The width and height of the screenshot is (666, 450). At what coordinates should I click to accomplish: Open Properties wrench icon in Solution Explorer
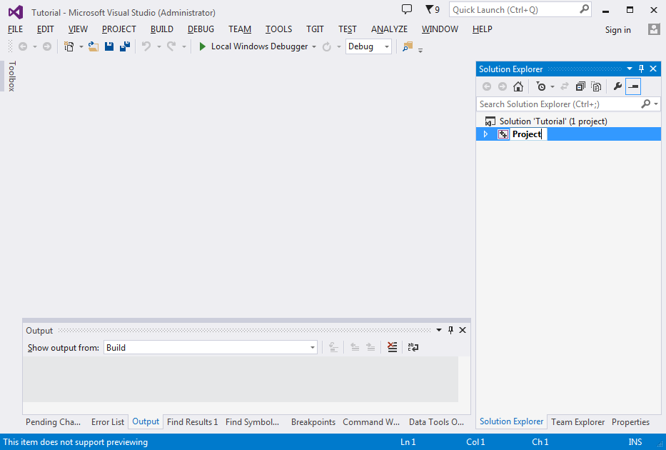(x=617, y=86)
